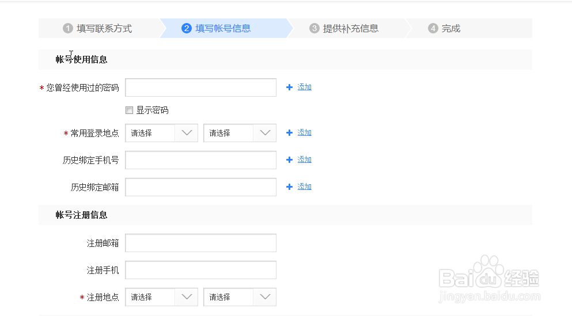The image size is (572, 316).
Task: Click the 帐号使用信息 section heading
Action: point(81,59)
